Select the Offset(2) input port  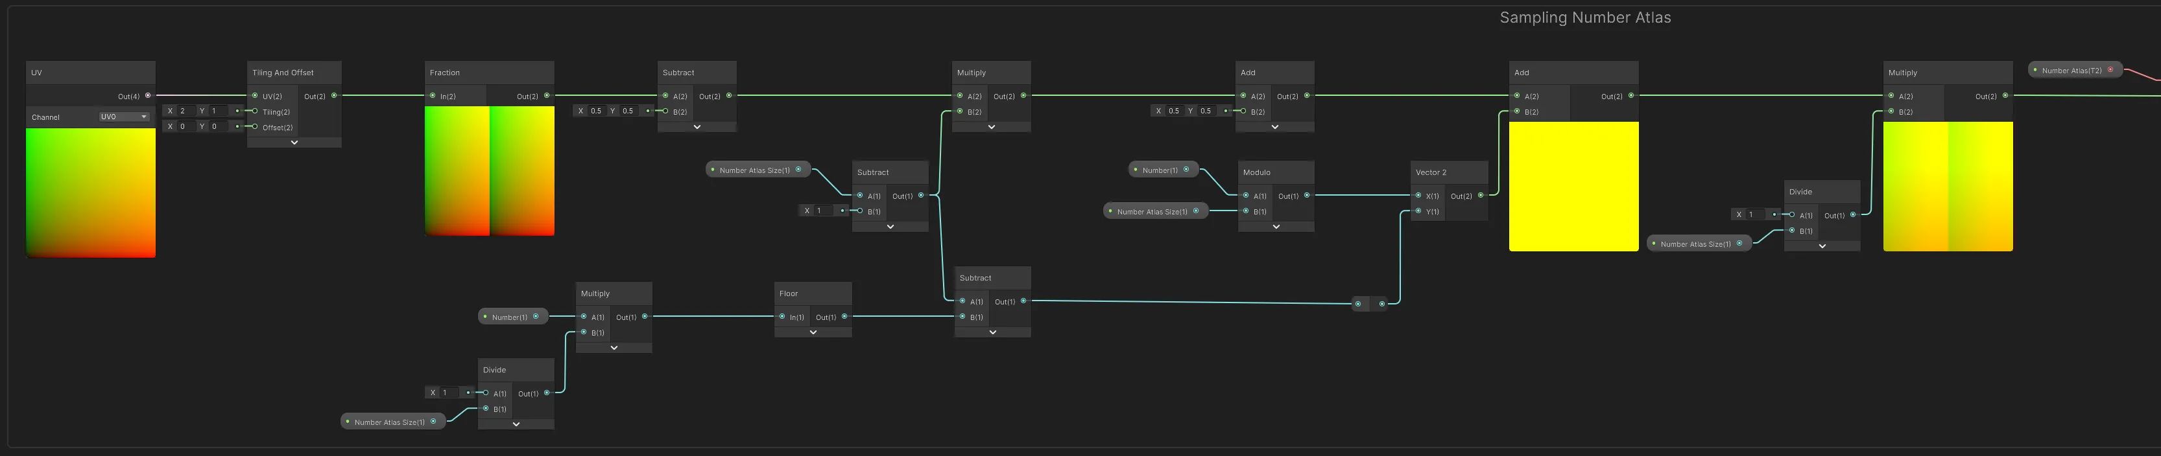click(x=255, y=128)
